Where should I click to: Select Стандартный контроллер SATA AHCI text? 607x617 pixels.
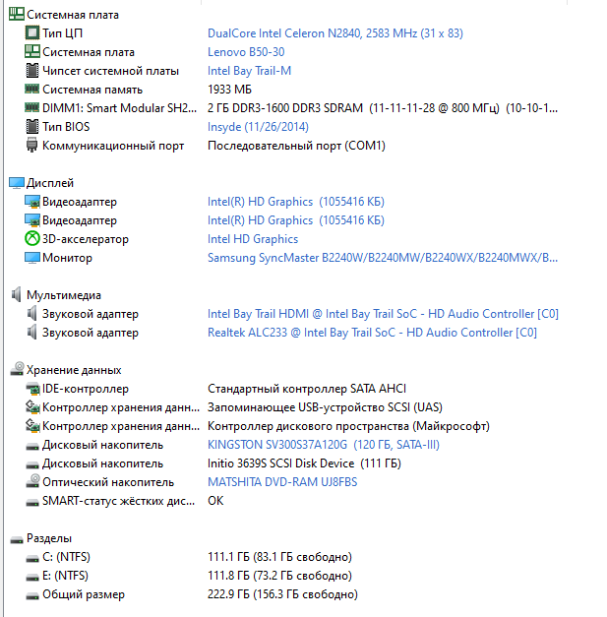point(307,389)
